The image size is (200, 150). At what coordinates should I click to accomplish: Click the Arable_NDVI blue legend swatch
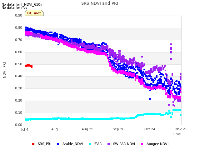click(x=58, y=144)
